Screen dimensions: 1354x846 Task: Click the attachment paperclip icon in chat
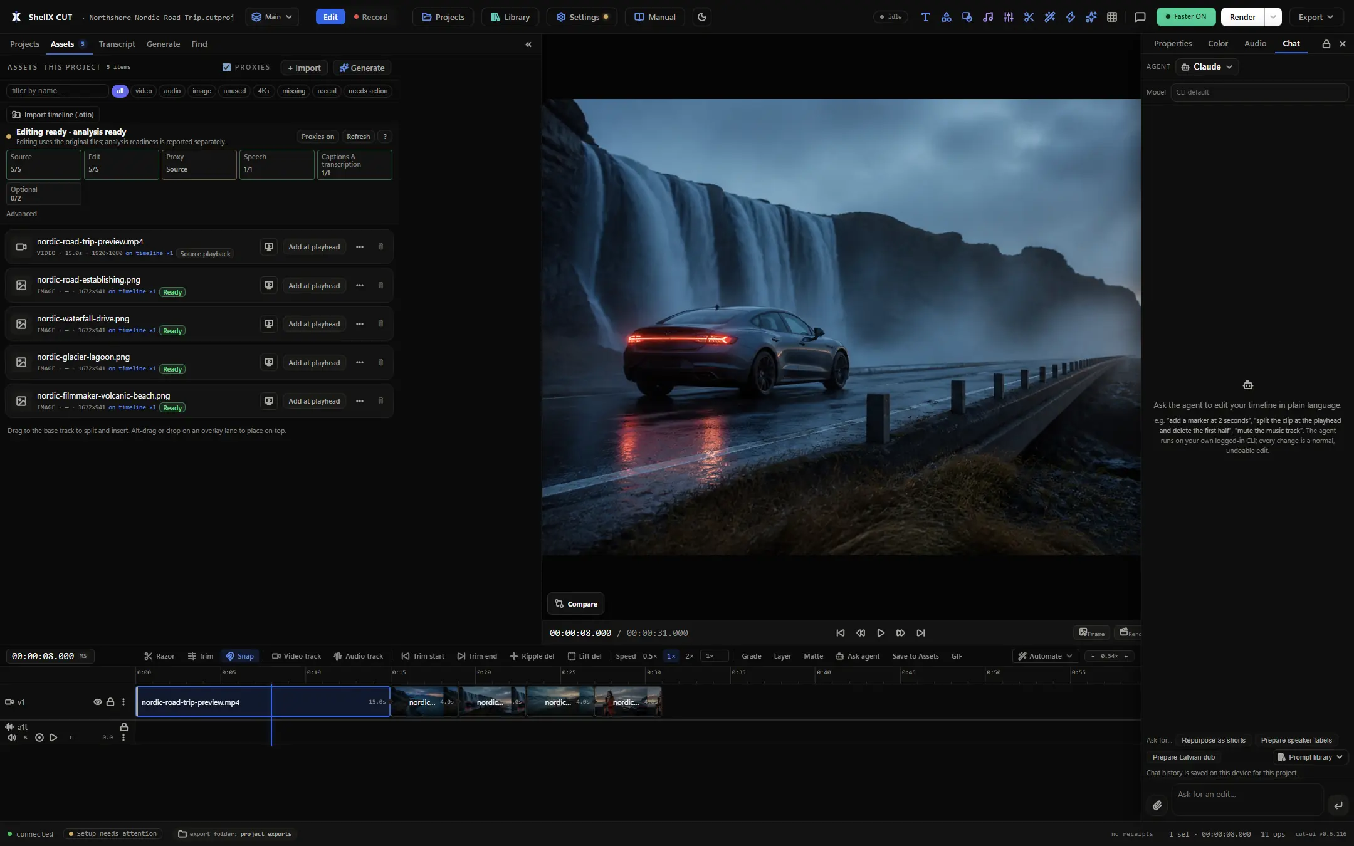click(1157, 805)
